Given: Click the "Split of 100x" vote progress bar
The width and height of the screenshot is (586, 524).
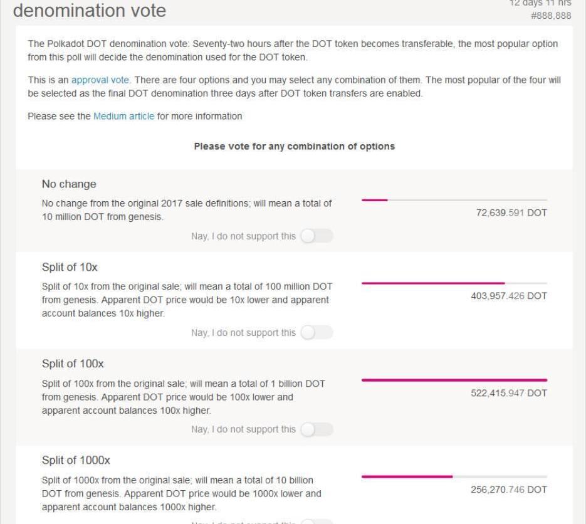Looking at the screenshot, I should point(454,380).
